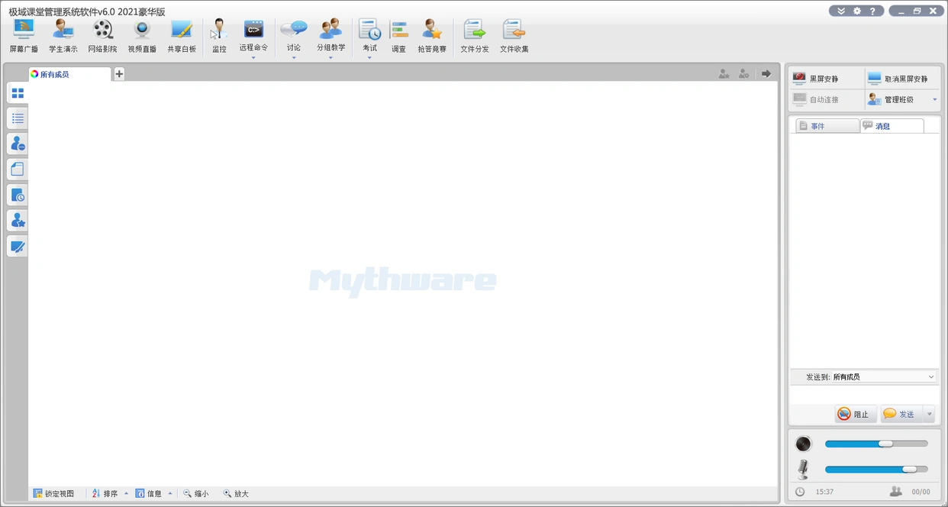The image size is (948, 507).
Task: Open 监控 monitoring tool
Action: [219, 37]
